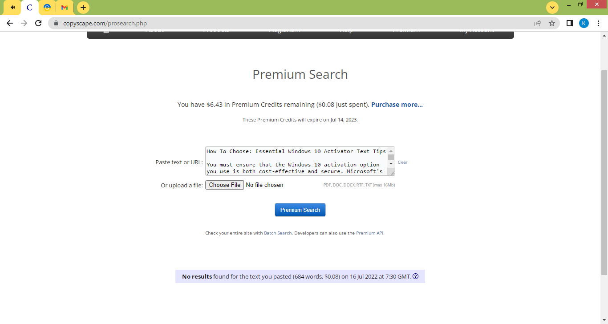Click the credits expire on Jul 14, 2023 text
Screen dimensions: 608x324
(x=300, y=120)
